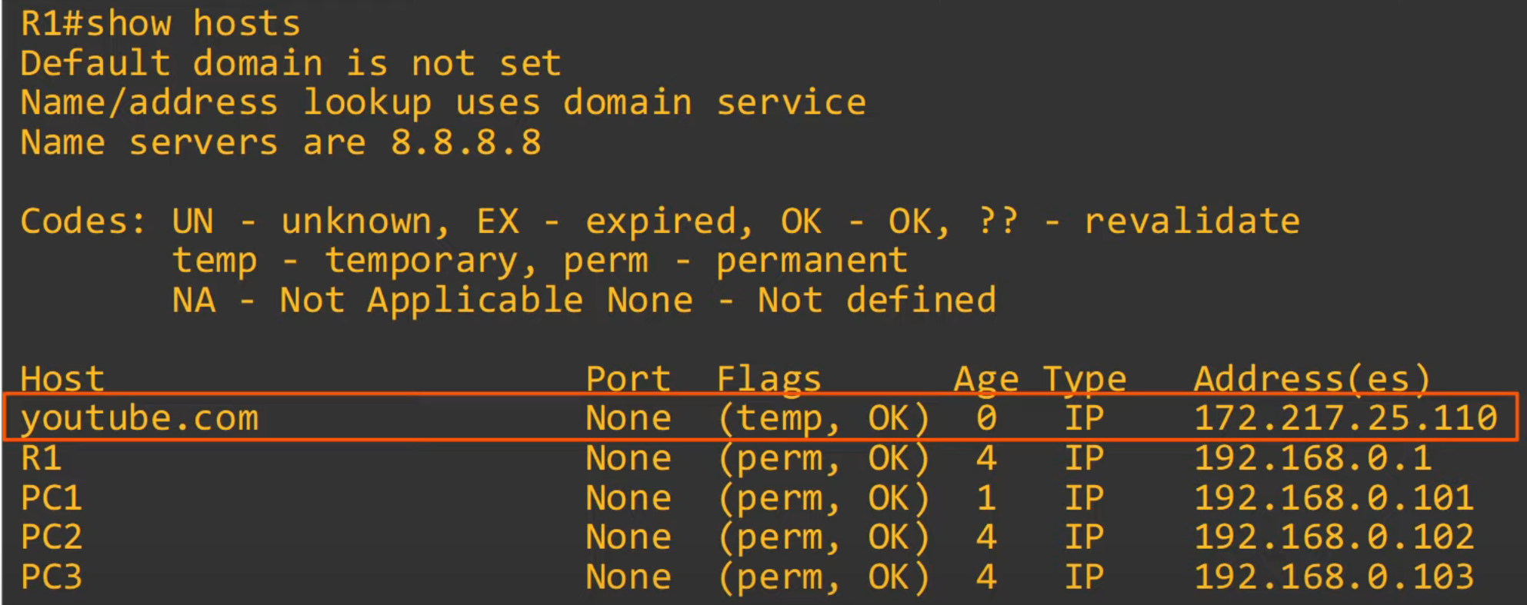Image resolution: width=1527 pixels, height=605 pixels.
Task: Click the address 192.168.0.102
Action: [1333, 537]
